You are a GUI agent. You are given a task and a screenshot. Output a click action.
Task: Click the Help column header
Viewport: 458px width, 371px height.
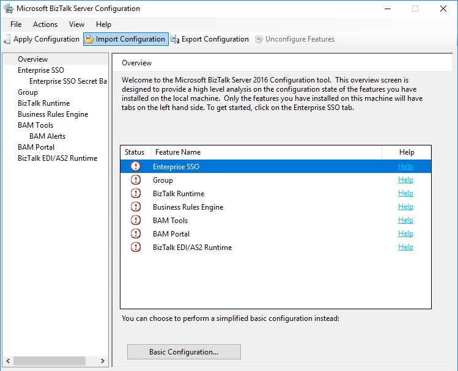[x=407, y=152]
